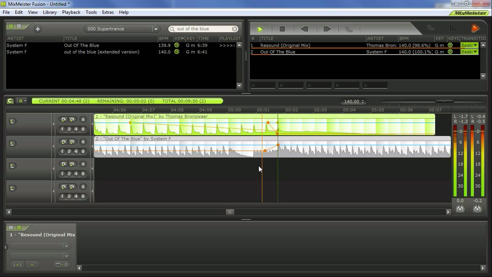Switch library panel to list view icon
This screenshot has width=492, height=277.
(x=11, y=26)
